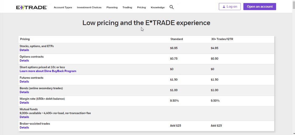Select the $4.95 price for 30+ trades
Viewport: 295px width, 135px height.
214,48
